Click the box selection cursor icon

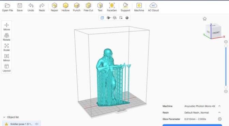click(x=121, y=18)
